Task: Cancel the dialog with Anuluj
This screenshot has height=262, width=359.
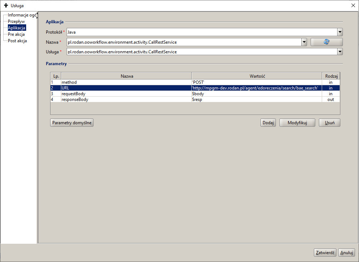Action: click(346, 252)
